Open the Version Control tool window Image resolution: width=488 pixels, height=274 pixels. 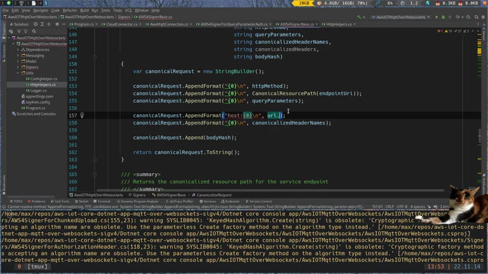pos(259,201)
